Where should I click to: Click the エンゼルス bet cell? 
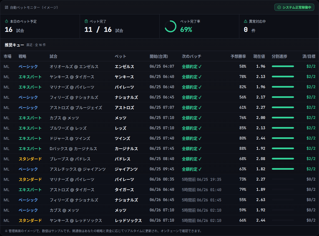point(124,67)
